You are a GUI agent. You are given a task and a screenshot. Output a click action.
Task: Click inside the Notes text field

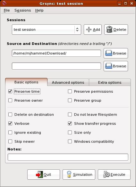(68, 157)
